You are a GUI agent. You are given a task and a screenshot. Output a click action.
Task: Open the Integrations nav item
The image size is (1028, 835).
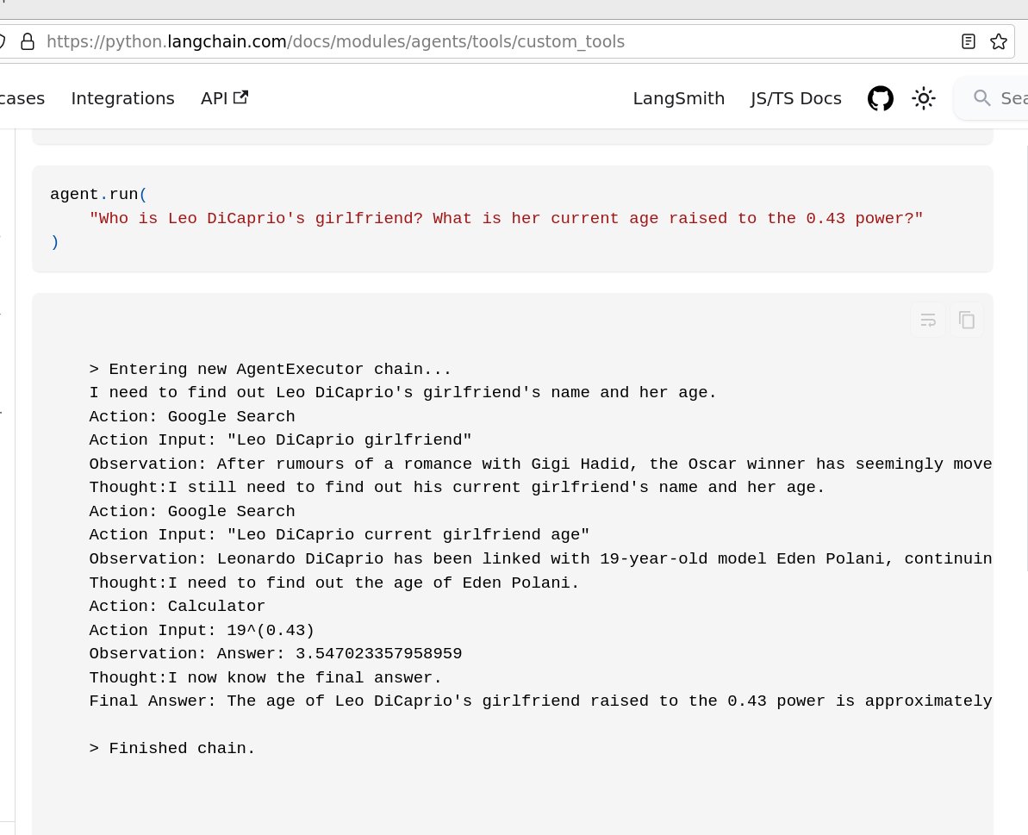coord(122,98)
